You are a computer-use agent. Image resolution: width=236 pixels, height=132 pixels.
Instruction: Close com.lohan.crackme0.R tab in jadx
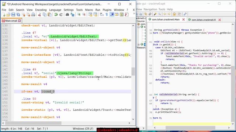tap(220, 20)
